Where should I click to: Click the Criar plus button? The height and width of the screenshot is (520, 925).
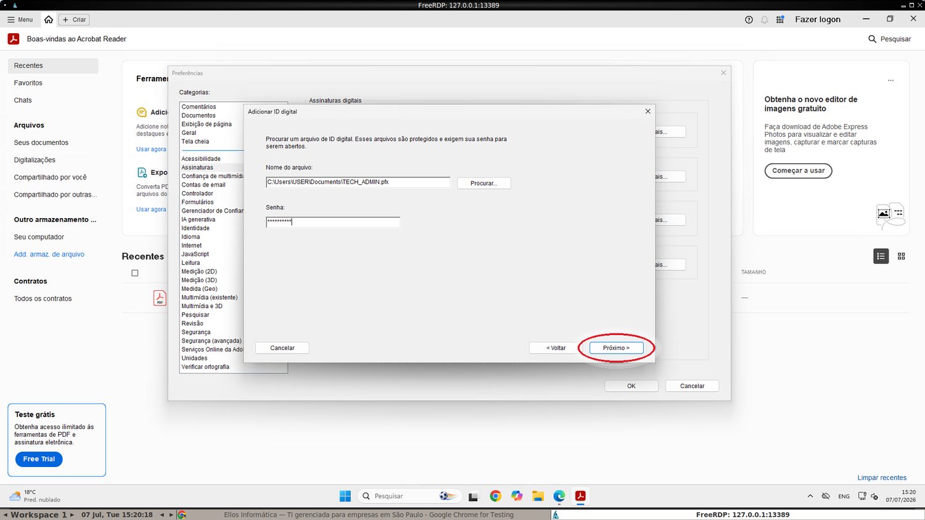[x=74, y=20]
